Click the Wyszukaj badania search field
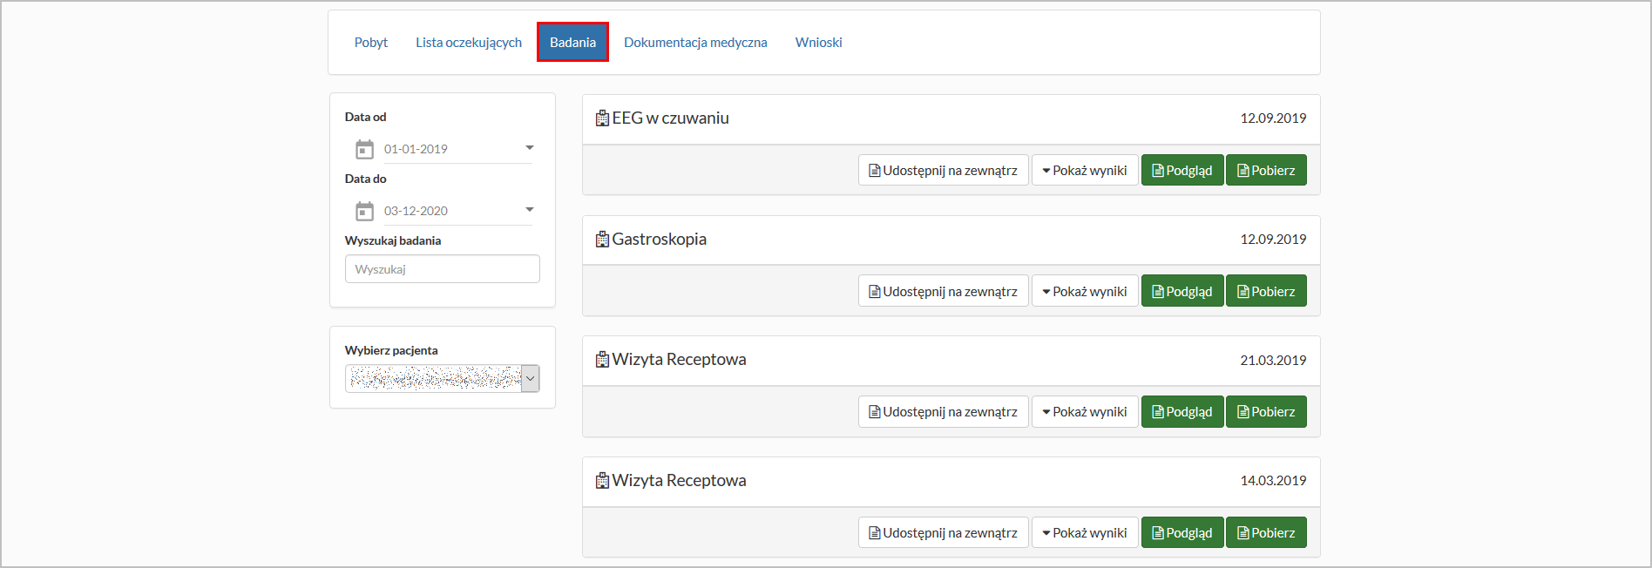Screen dimensions: 1652x568 click(x=443, y=269)
